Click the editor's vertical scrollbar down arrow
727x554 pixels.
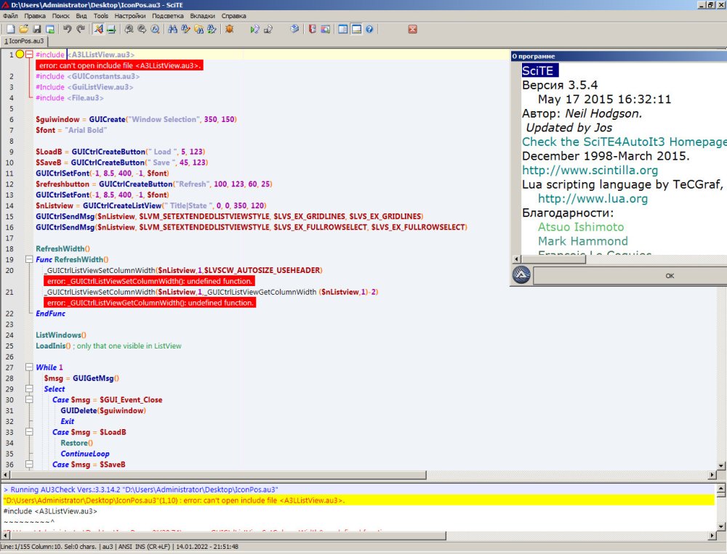pos(721,466)
